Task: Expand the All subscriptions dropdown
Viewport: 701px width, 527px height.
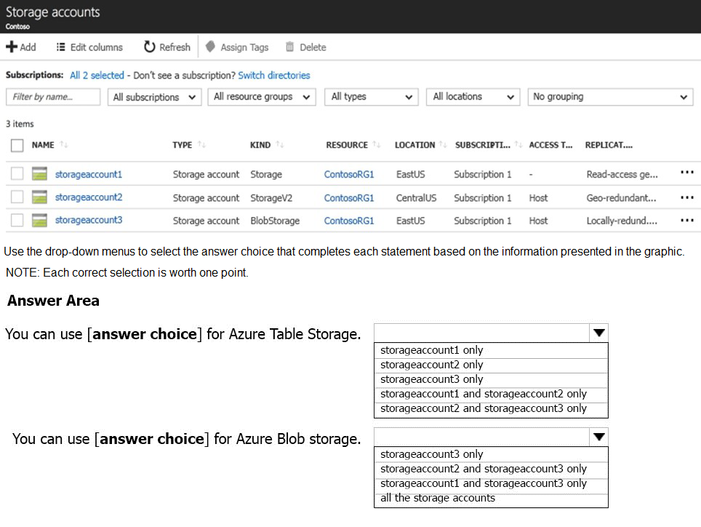Action: tap(154, 97)
